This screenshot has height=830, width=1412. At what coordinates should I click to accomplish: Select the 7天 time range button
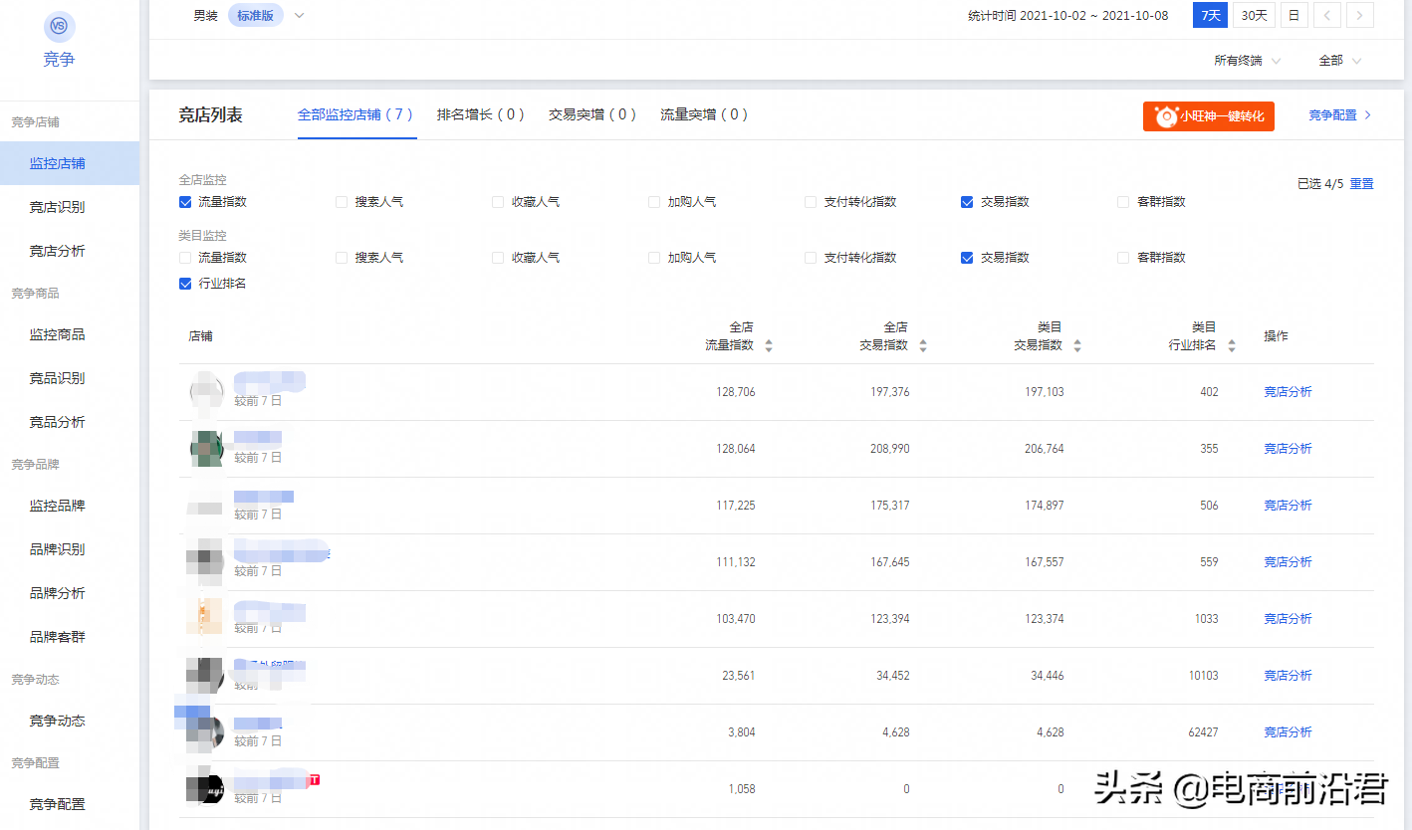click(x=1210, y=15)
